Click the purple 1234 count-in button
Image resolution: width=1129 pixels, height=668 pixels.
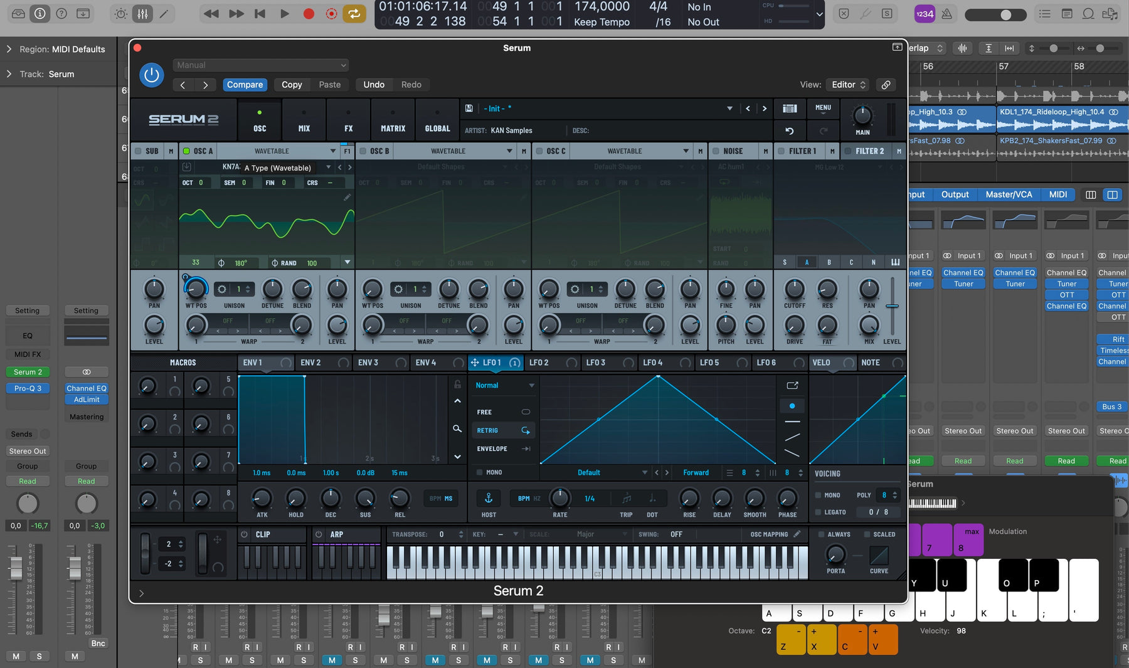click(925, 14)
